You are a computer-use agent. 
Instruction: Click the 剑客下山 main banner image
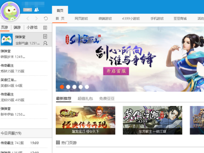click(x=130, y=59)
